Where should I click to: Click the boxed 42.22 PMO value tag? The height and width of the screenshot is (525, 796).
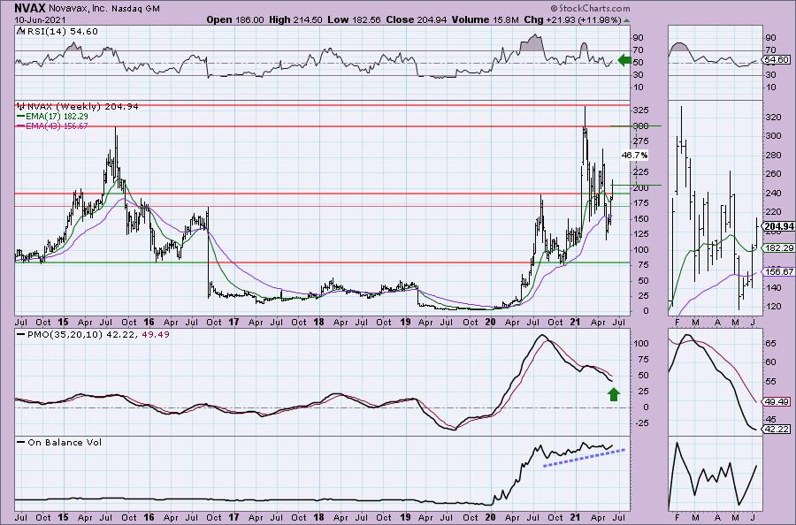tap(777, 430)
